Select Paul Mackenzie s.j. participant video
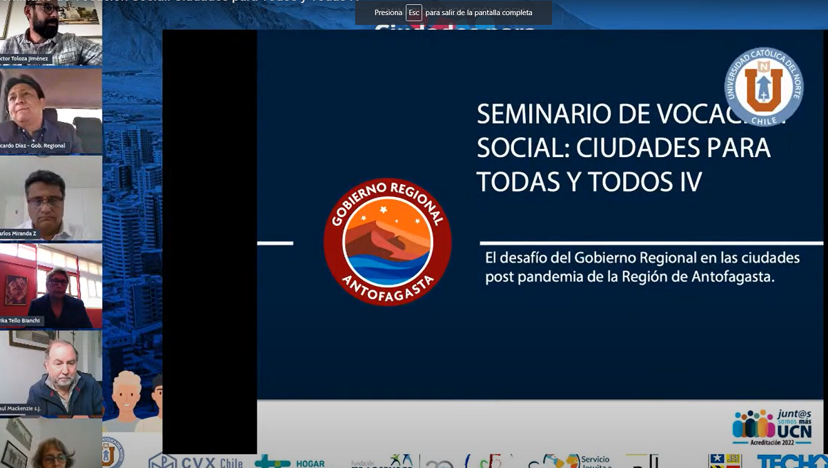Viewport: 828px width, 468px height. [51, 372]
